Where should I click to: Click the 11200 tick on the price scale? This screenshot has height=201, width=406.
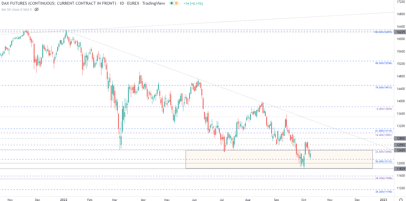click(x=401, y=188)
